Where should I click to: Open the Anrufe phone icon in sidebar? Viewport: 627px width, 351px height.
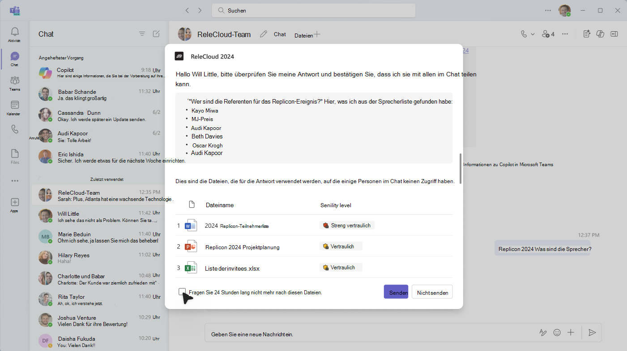coord(15,129)
